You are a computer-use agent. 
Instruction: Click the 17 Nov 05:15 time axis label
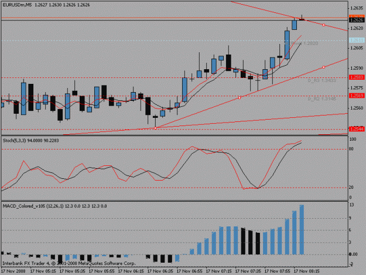coord(43,271)
